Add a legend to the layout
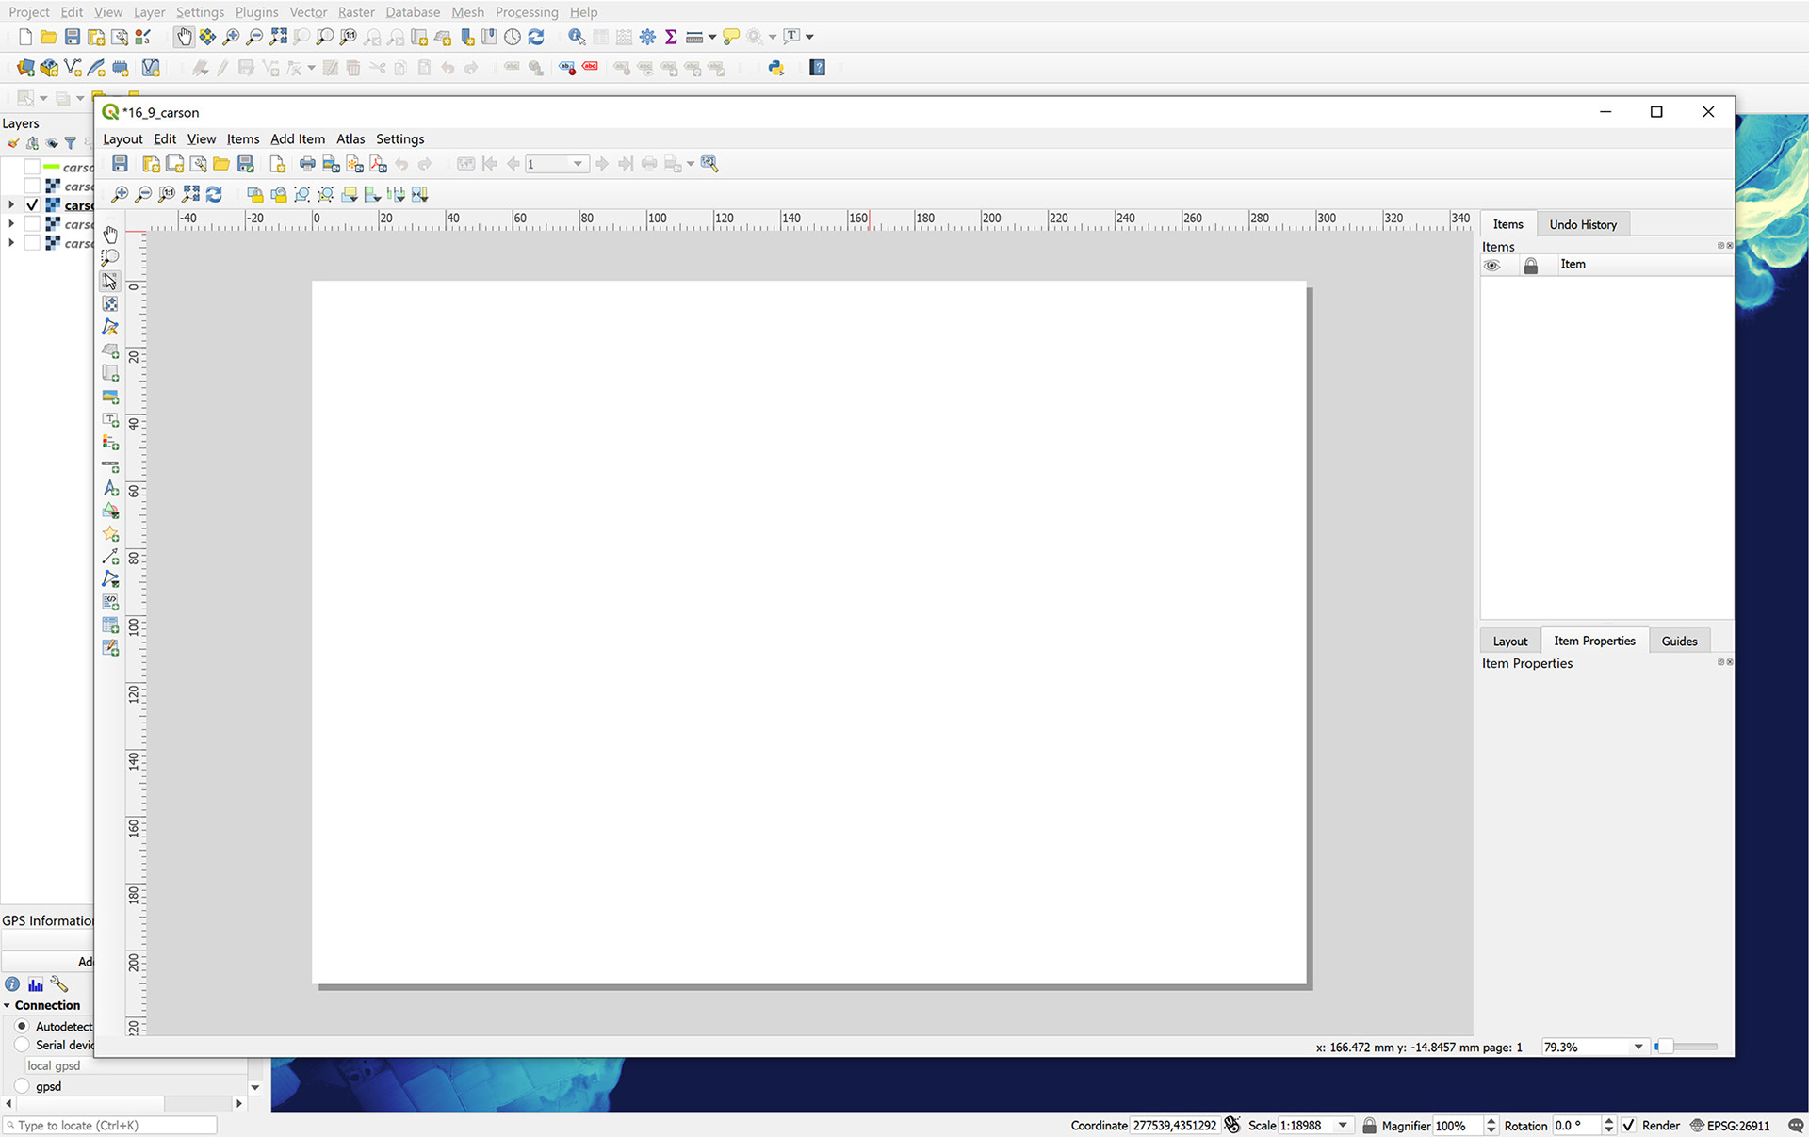The width and height of the screenshot is (1809, 1137). (110, 442)
